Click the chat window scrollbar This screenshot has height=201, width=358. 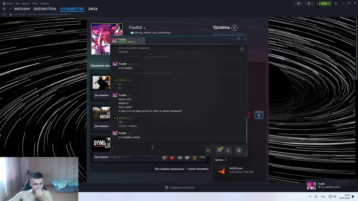[x=246, y=131]
